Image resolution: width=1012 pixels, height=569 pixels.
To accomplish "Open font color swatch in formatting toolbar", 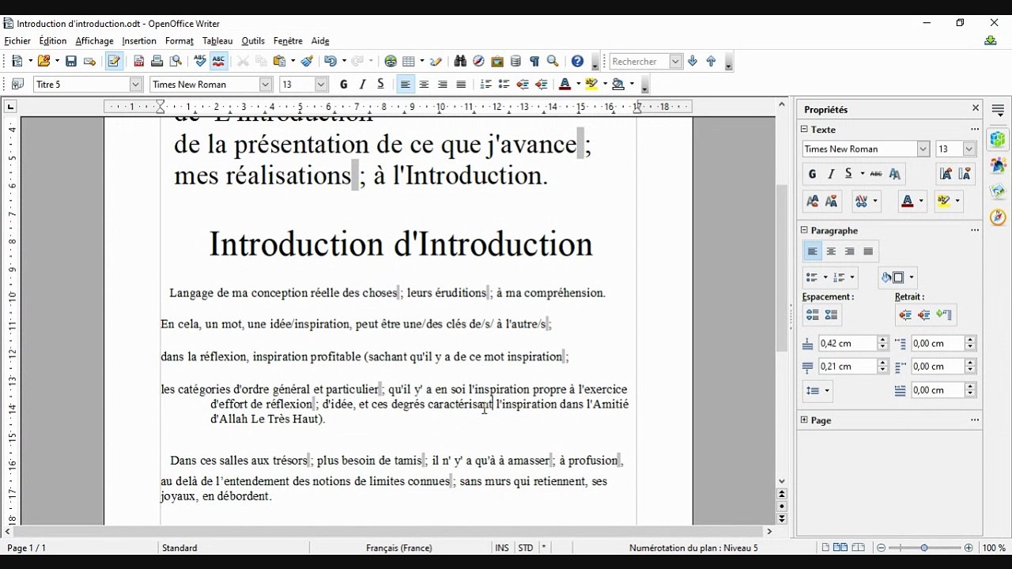I will (565, 84).
